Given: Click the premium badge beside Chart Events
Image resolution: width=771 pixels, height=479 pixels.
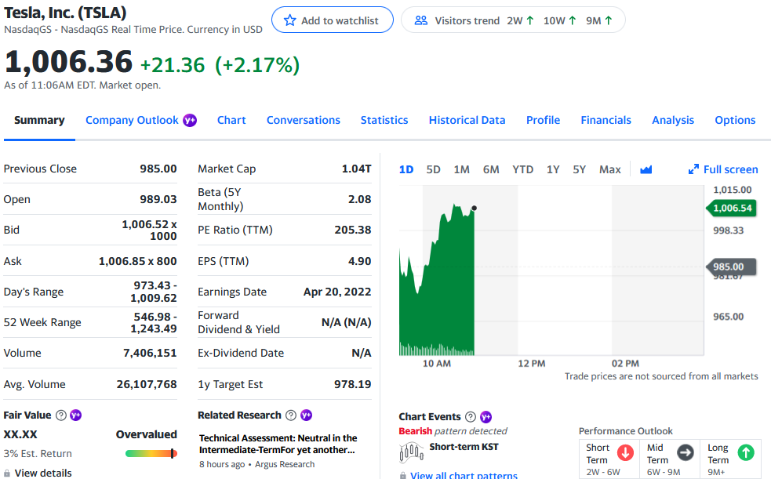Looking at the screenshot, I should [486, 417].
